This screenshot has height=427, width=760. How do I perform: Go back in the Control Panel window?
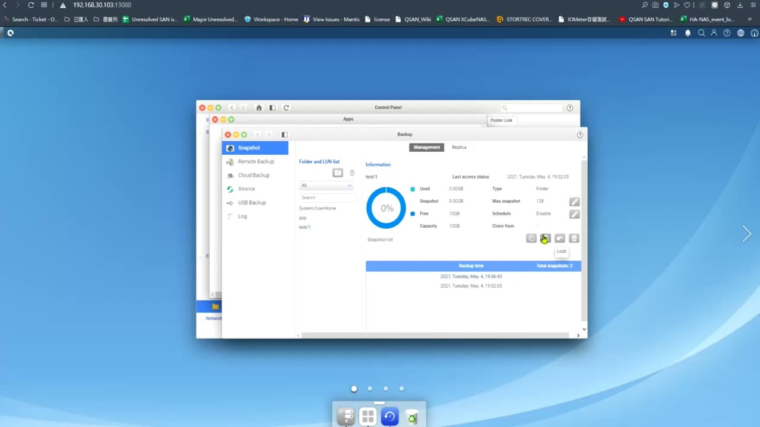232,108
